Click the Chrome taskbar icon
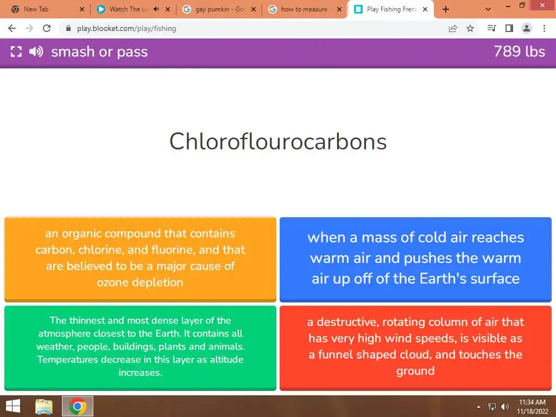The height and width of the screenshot is (417, 556). point(78,406)
